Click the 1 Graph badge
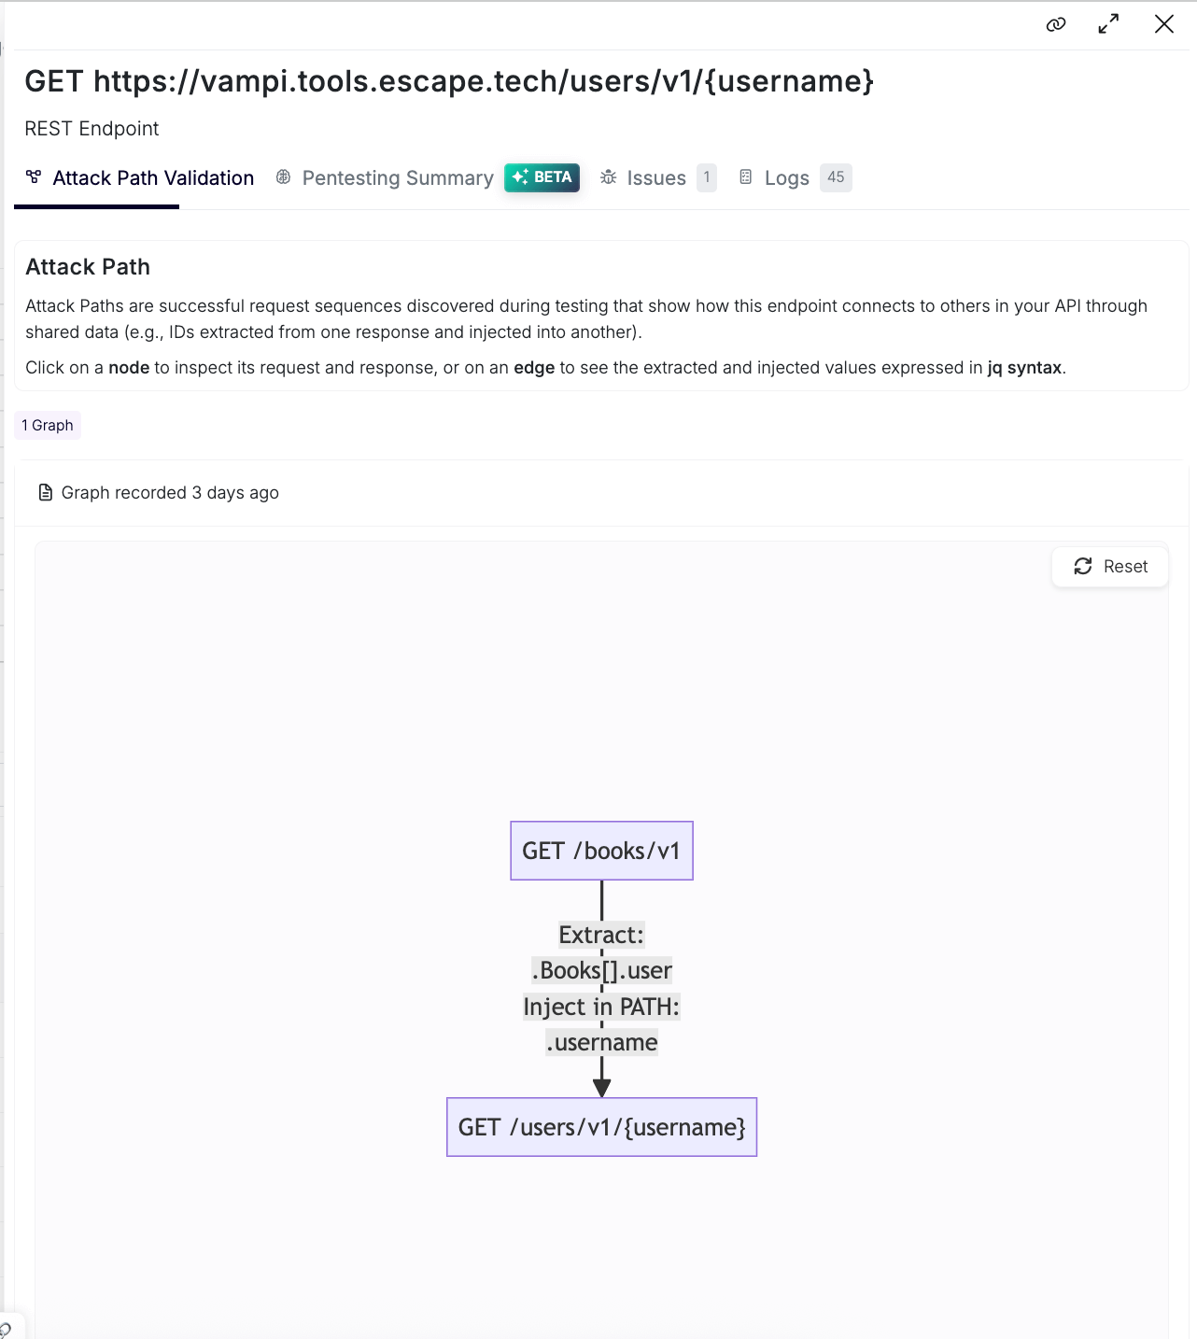1197x1339 pixels. tap(48, 426)
